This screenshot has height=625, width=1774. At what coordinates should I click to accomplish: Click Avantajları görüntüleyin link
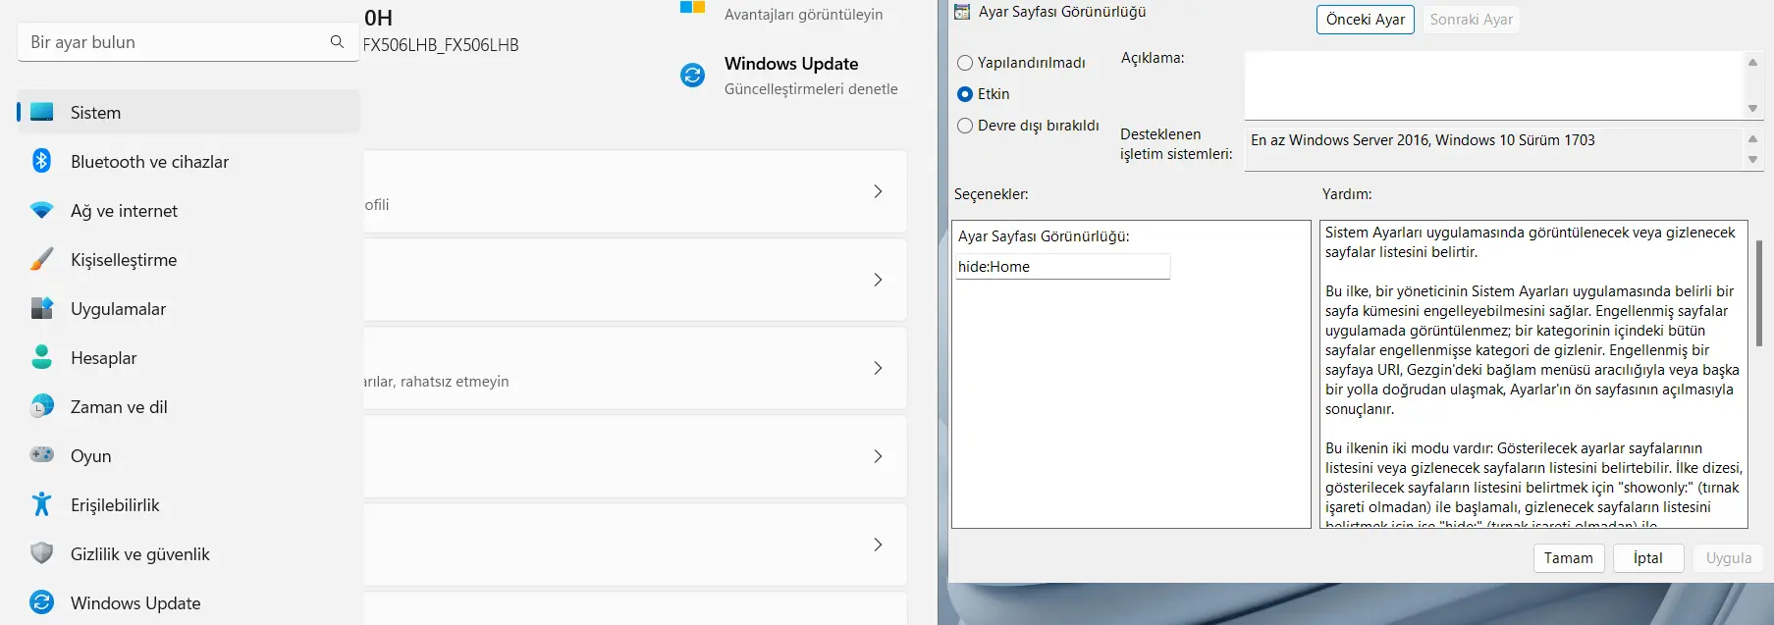pos(803,15)
